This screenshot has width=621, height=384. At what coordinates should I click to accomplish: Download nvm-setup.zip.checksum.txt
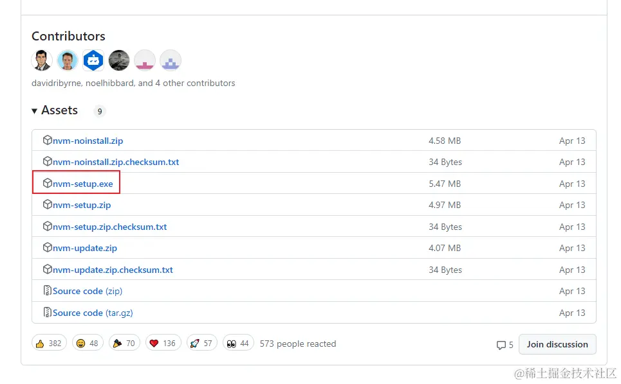click(x=109, y=227)
